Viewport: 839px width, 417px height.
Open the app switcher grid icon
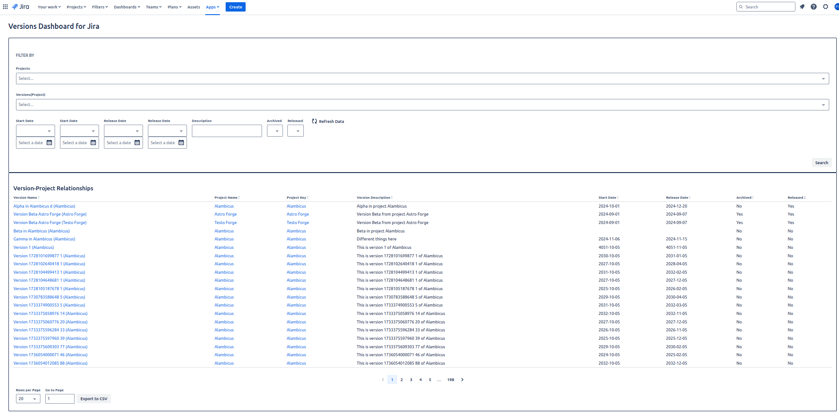tap(6, 7)
